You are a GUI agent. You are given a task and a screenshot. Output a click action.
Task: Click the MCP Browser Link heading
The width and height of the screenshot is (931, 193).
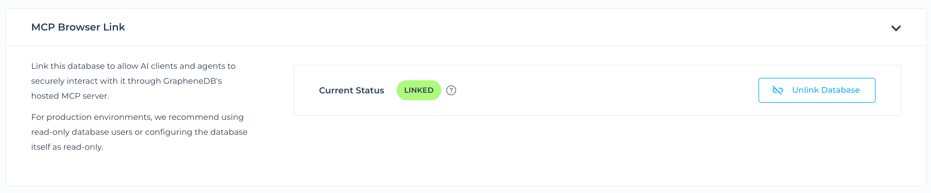78,27
